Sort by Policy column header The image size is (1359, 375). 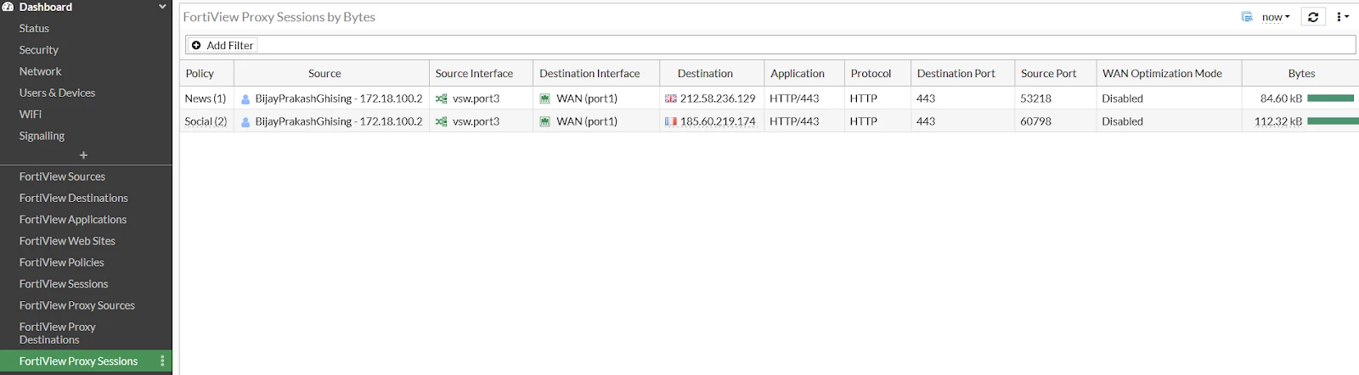coord(200,73)
